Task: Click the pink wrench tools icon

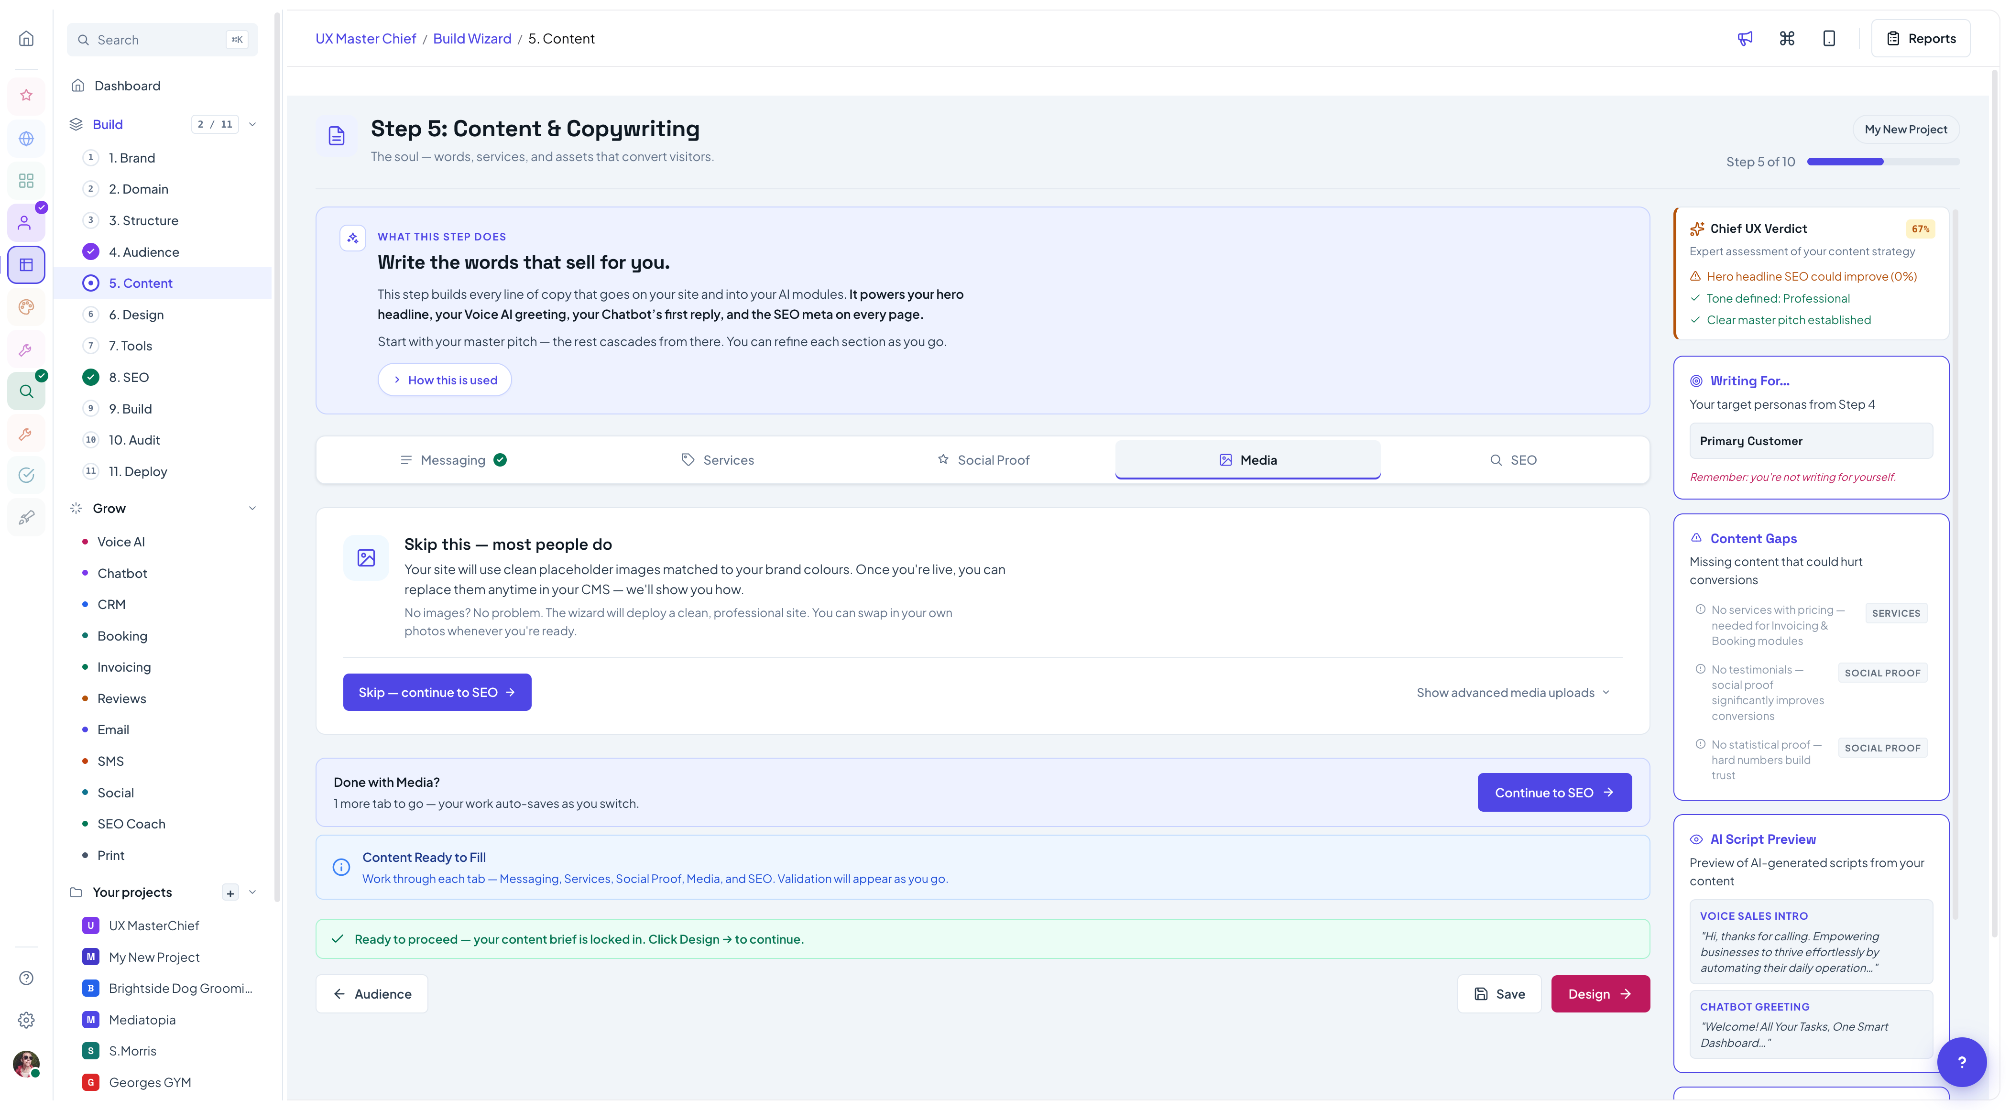Action: 26,349
